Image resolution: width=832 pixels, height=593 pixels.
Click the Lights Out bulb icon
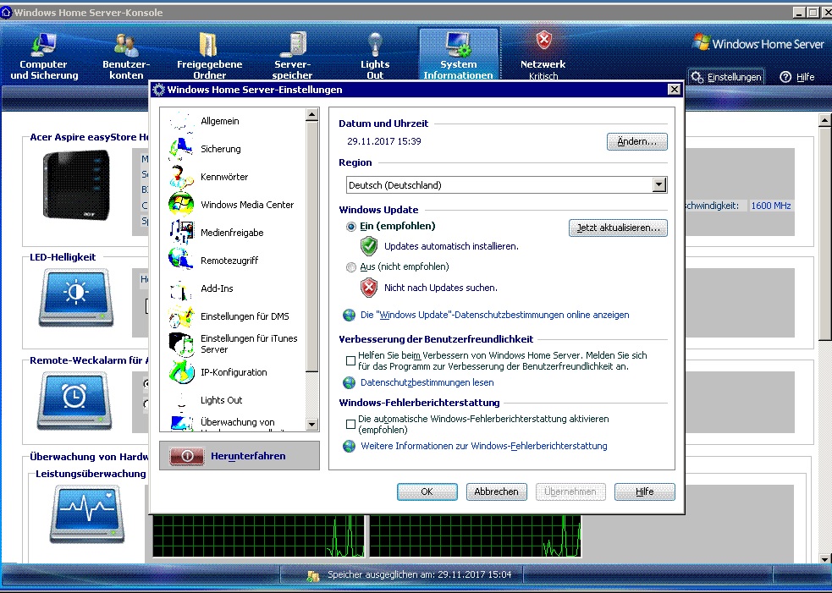tap(375, 43)
